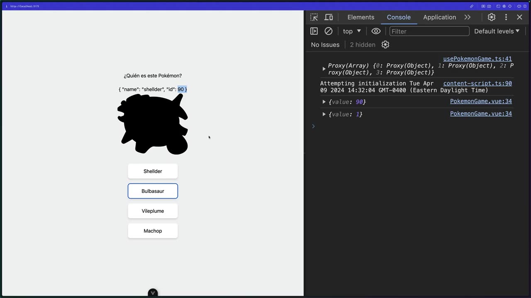
Task: Click the split view icon in browser bar
Action: pyautogui.click(x=525, y=6)
